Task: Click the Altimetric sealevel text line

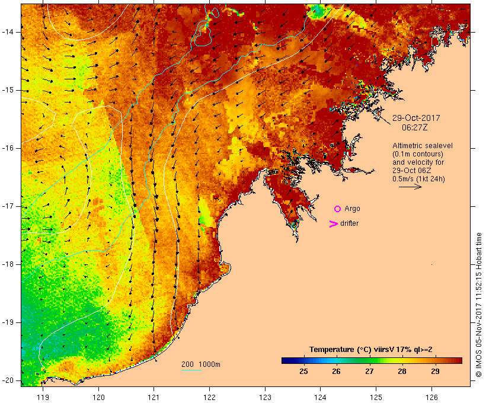Action: (x=423, y=146)
